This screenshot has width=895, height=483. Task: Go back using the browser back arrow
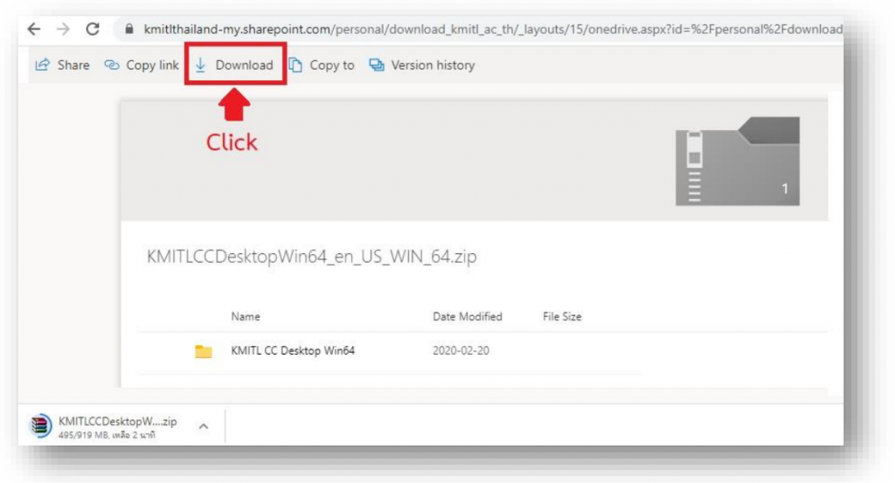point(34,29)
